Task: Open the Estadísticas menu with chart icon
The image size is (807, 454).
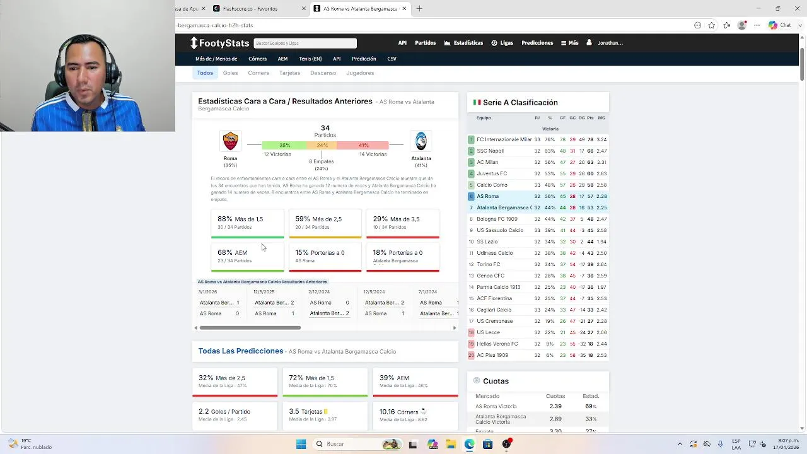Action: pyautogui.click(x=463, y=43)
